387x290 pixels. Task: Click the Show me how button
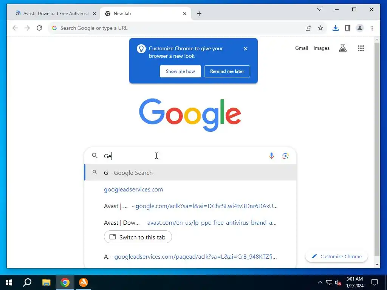180,71
